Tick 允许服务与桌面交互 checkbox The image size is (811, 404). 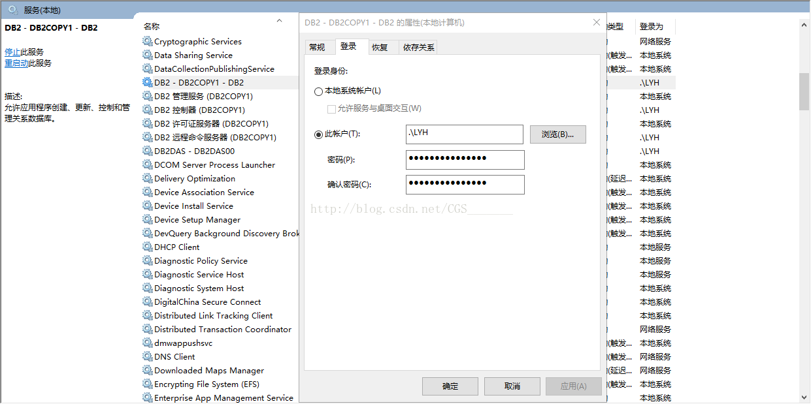[331, 108]
